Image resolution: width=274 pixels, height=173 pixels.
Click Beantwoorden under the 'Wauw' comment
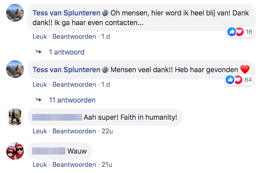point(74,165)
